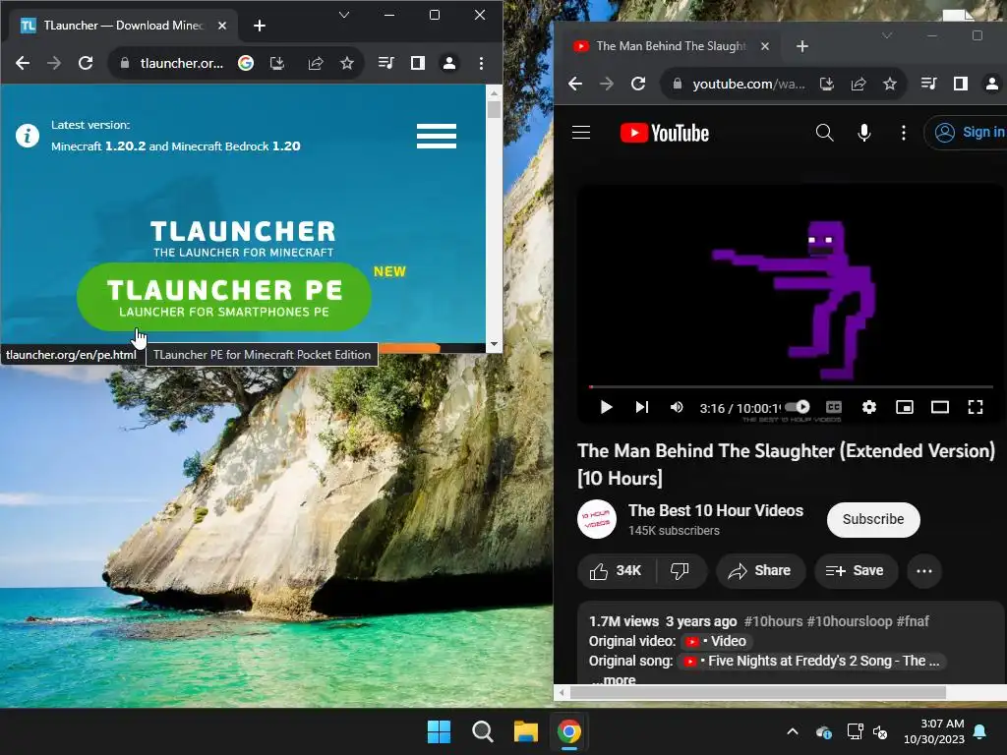
Task: Share the TLauncher page via share icon
Action: tap(316, 63)
